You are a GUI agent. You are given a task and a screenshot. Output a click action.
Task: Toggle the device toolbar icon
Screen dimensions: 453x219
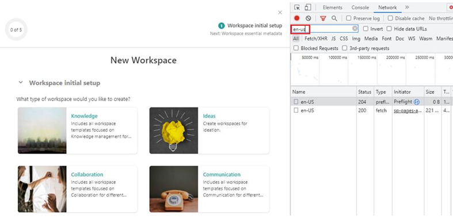pos(308,7)
